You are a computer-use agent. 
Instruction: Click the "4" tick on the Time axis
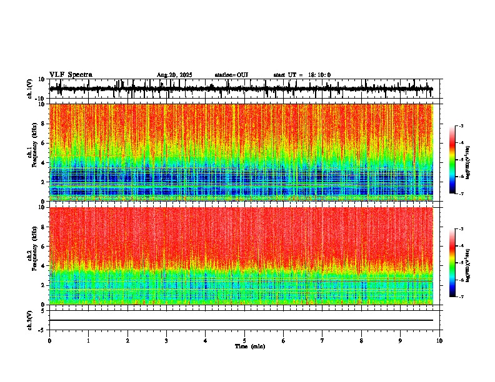click(206, 341)
